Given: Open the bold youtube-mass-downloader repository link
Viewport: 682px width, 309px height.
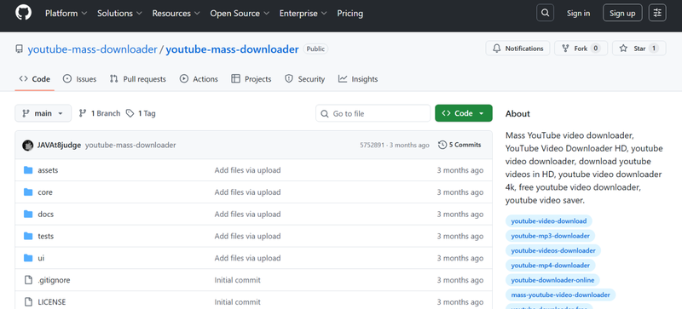Looking at the screenshot, I should (232, 49).
